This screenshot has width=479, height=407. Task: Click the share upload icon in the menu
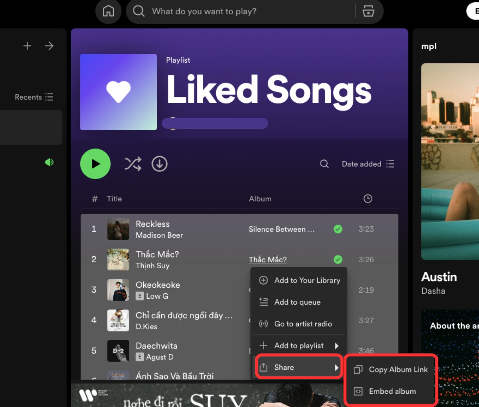click(x=263, y=367)
